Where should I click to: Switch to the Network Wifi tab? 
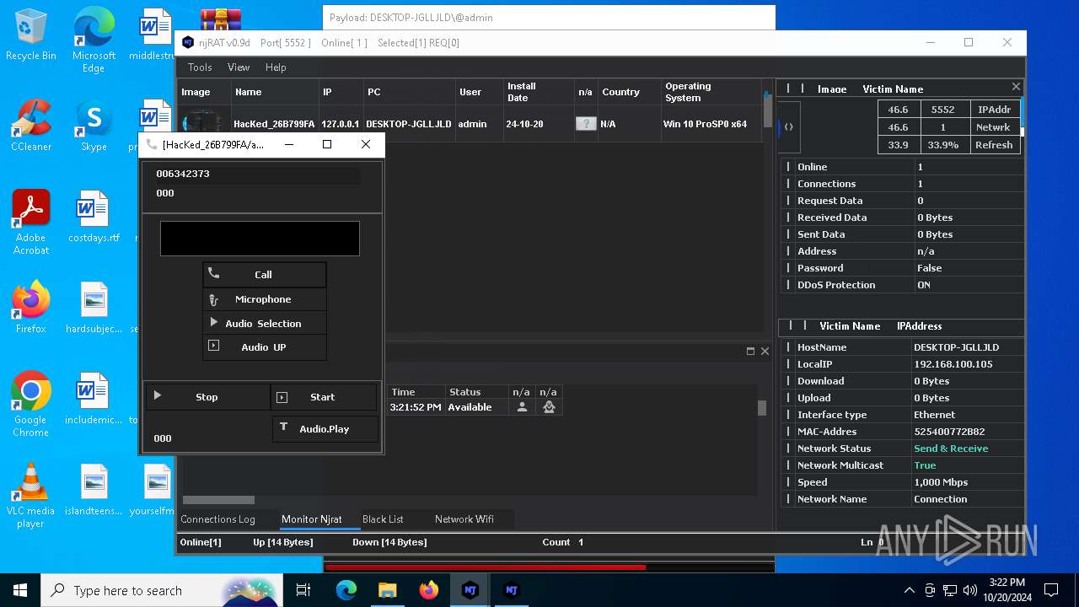coord(464,519)
